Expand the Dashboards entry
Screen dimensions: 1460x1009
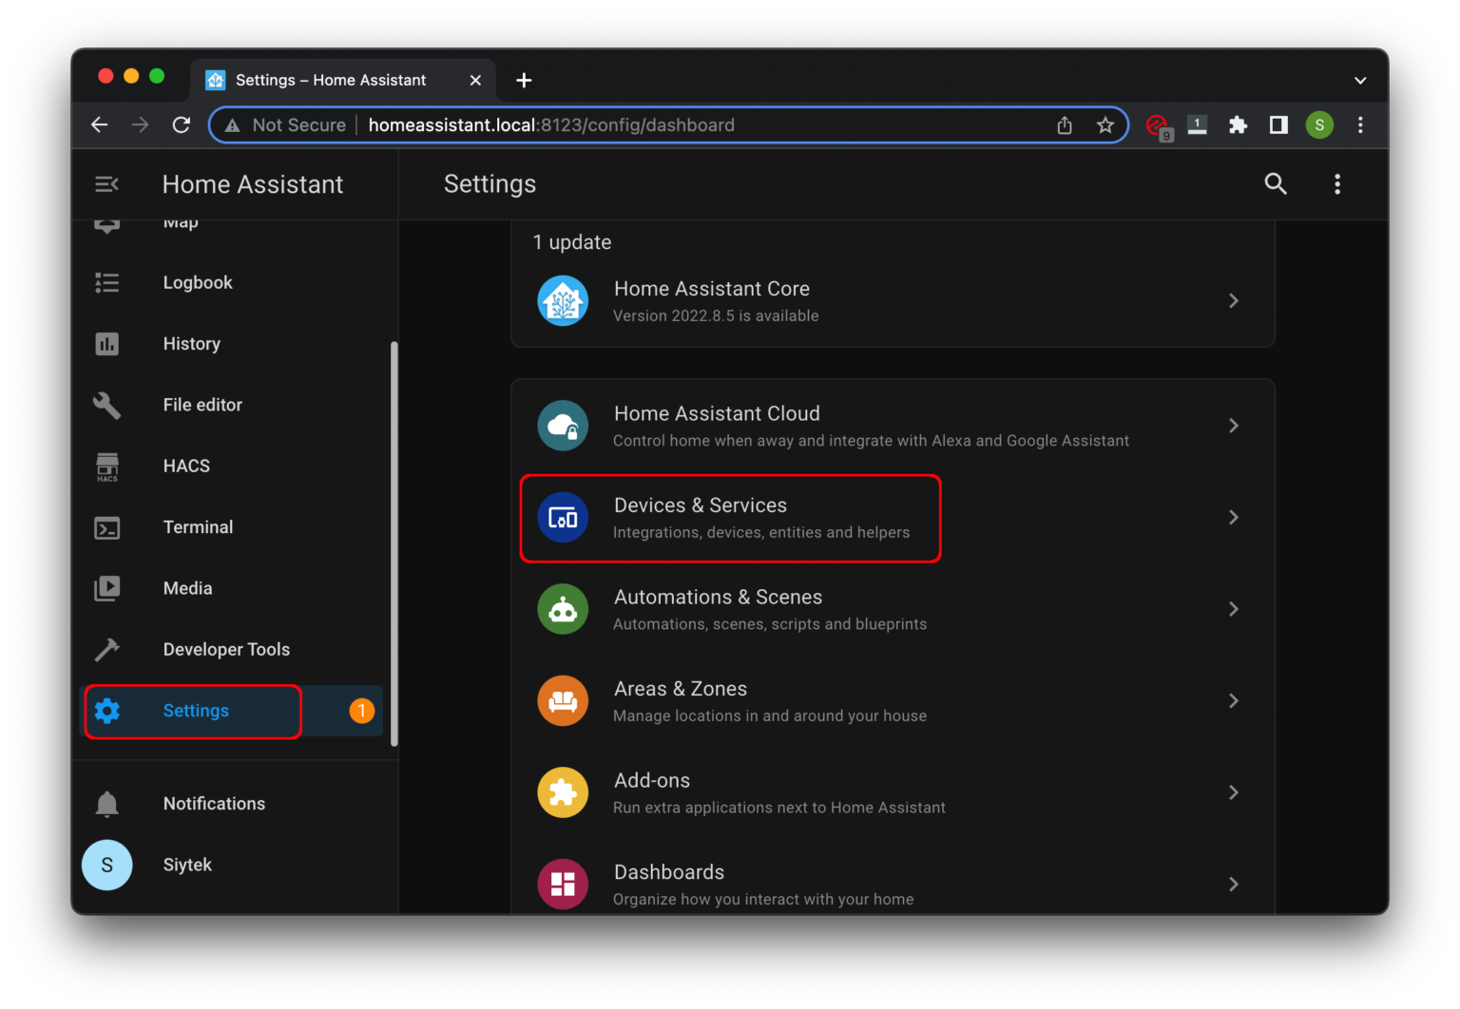pyautogui.click(x=1233, y=884)
